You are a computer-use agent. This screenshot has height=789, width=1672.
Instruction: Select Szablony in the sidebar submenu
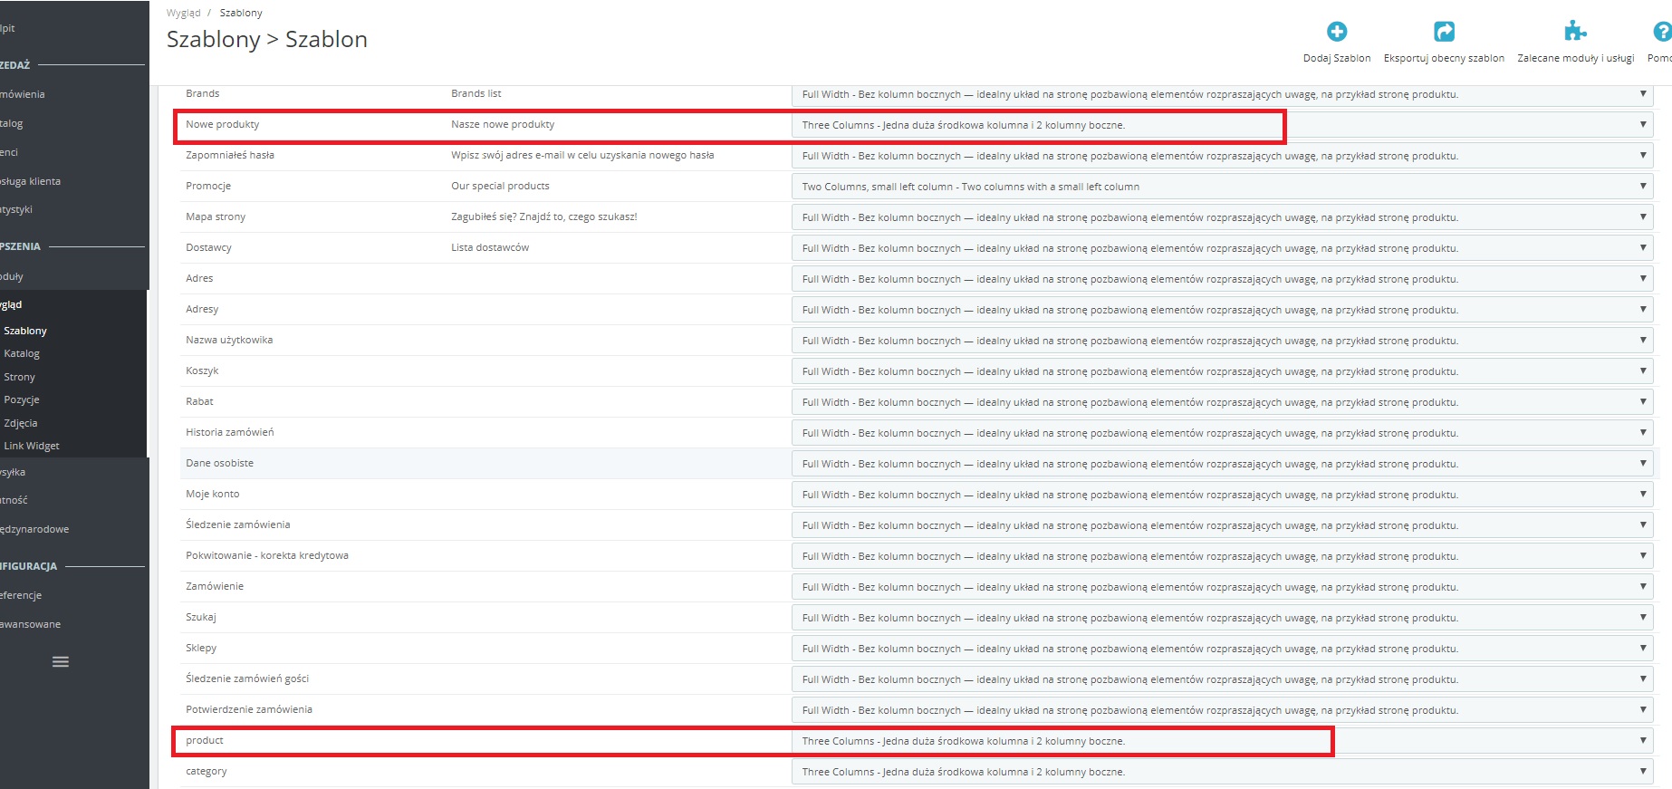click(25, 331)
